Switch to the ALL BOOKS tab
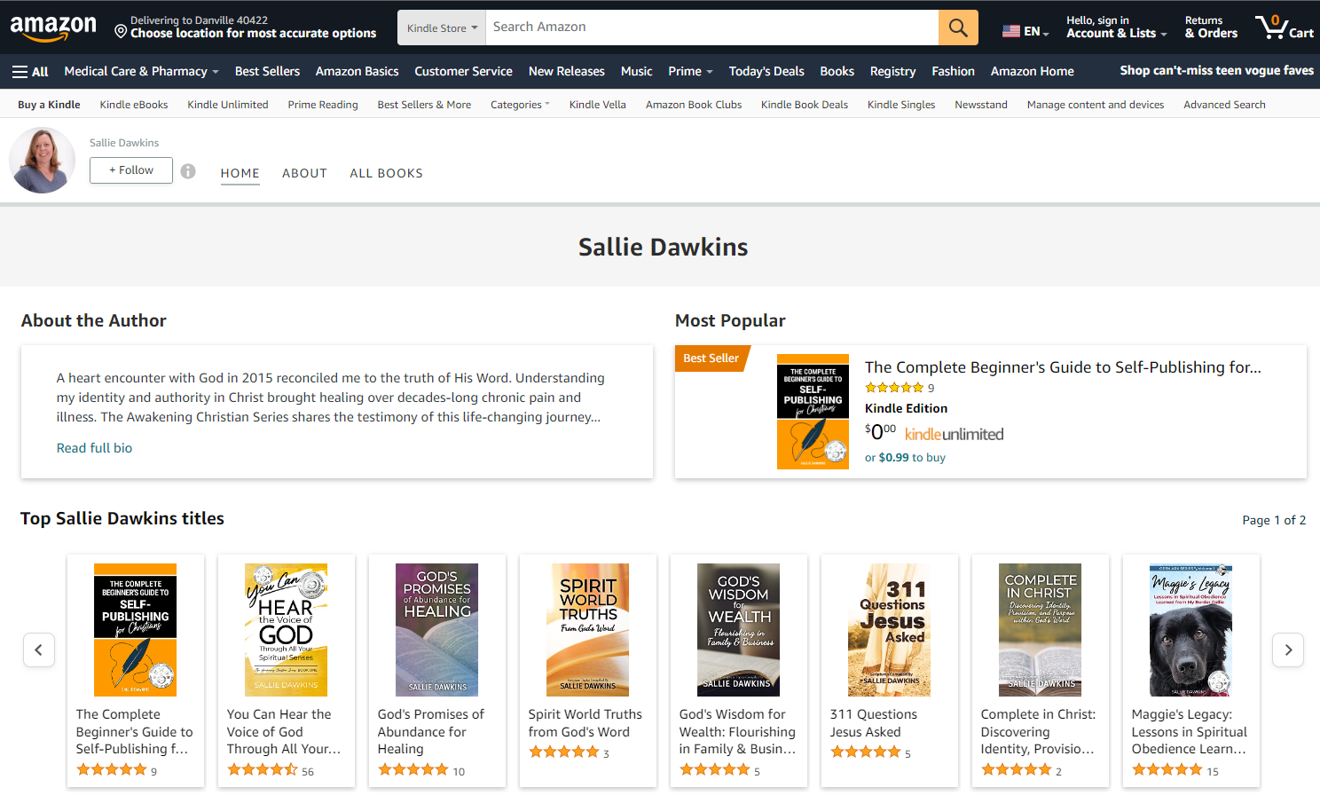 [x=386, y=173]
